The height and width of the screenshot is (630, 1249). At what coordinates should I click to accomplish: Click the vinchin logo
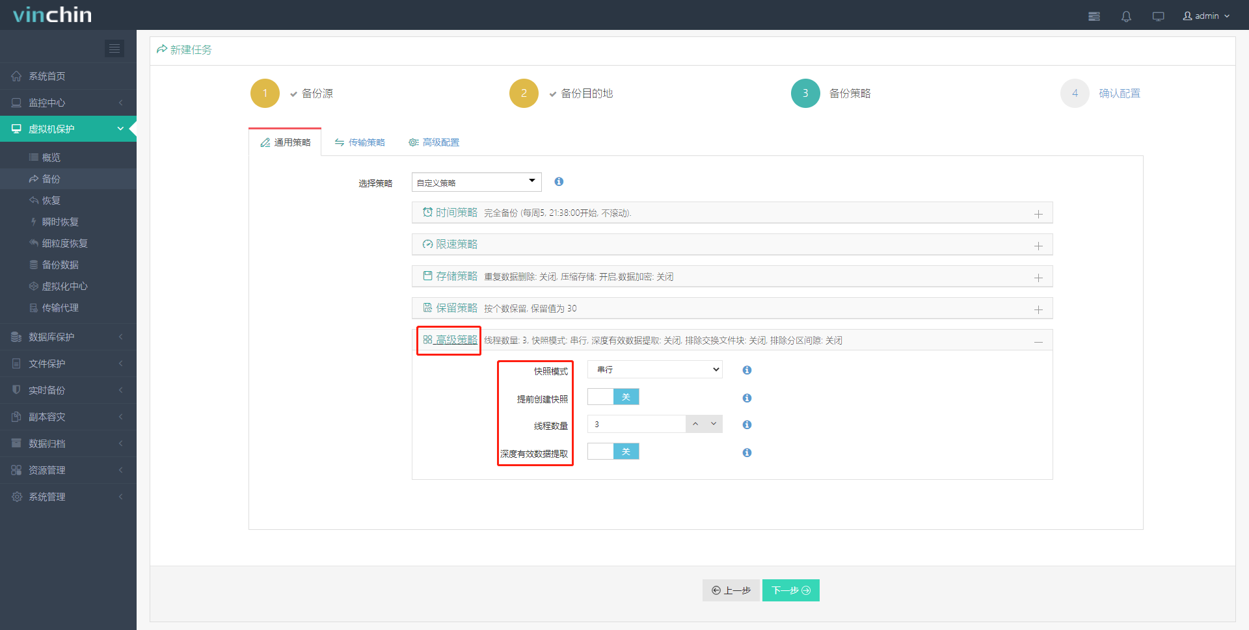click(x=52, y=15)
